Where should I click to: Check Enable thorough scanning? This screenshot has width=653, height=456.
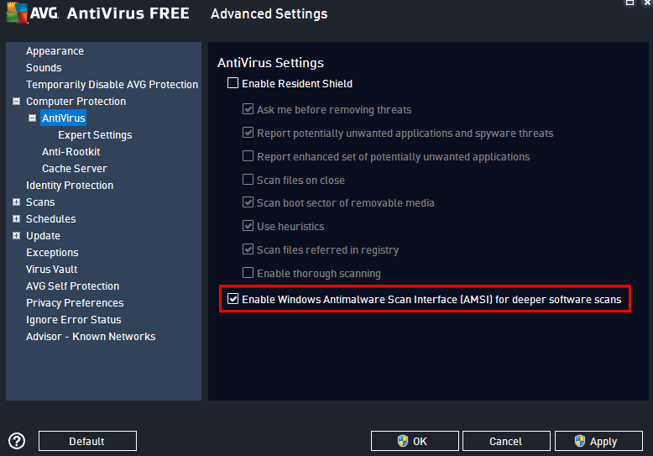point(248,273)
